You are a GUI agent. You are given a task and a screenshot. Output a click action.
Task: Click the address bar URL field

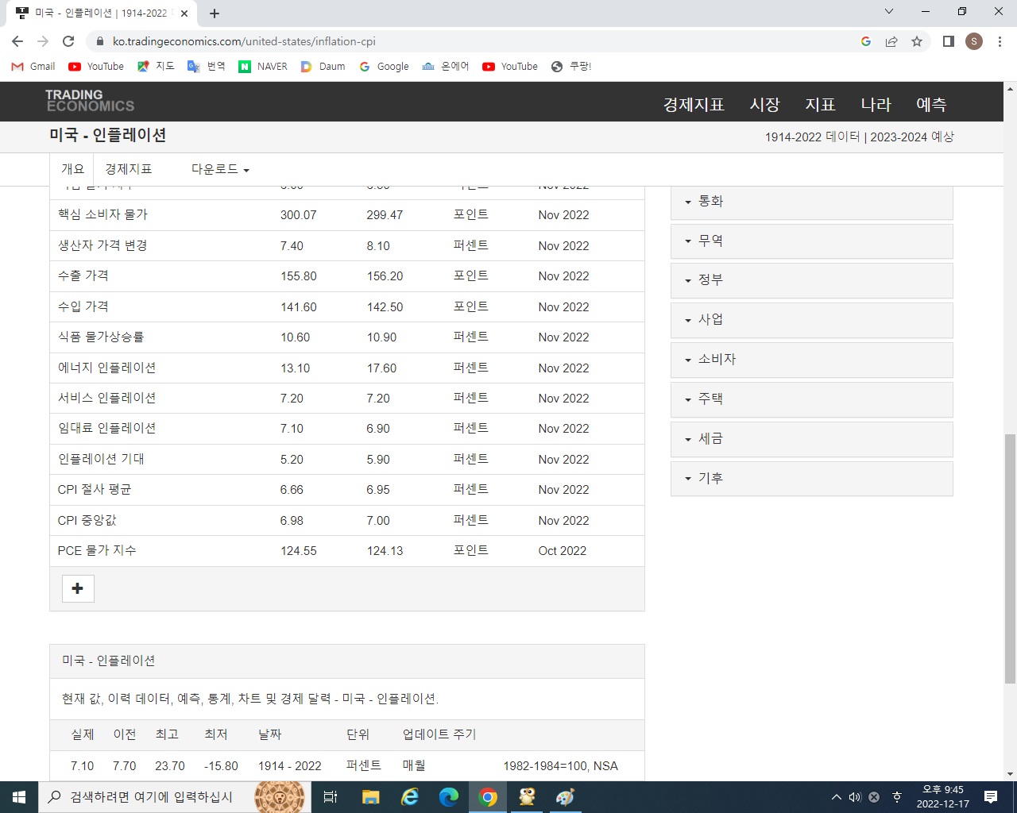[477, 41]
